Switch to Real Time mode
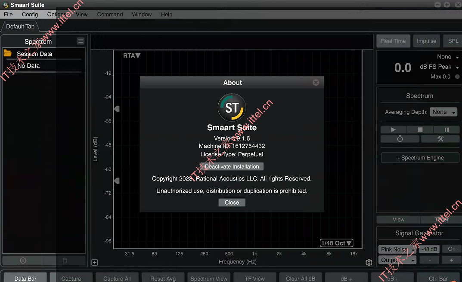Screen dimensions: 462x282 click(x=394, y=41)
